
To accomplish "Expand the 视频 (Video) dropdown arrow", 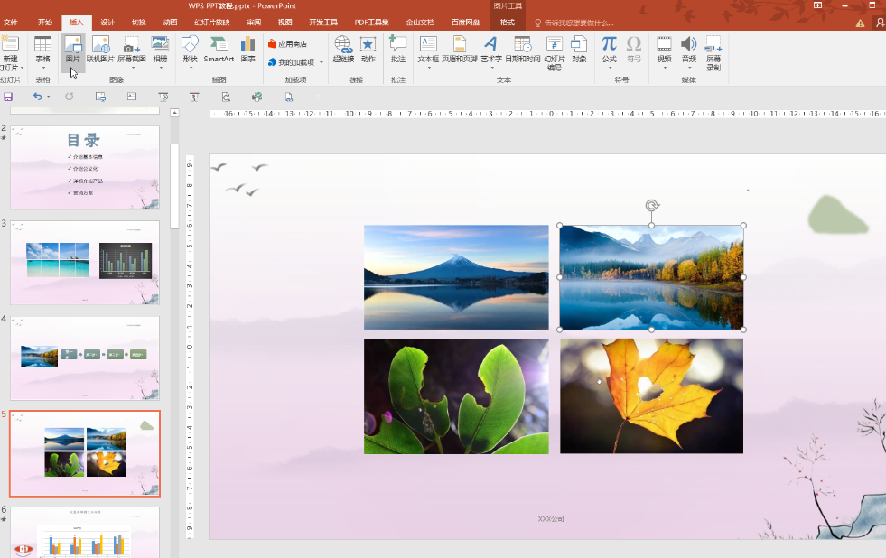I will (x=665, y=68).
